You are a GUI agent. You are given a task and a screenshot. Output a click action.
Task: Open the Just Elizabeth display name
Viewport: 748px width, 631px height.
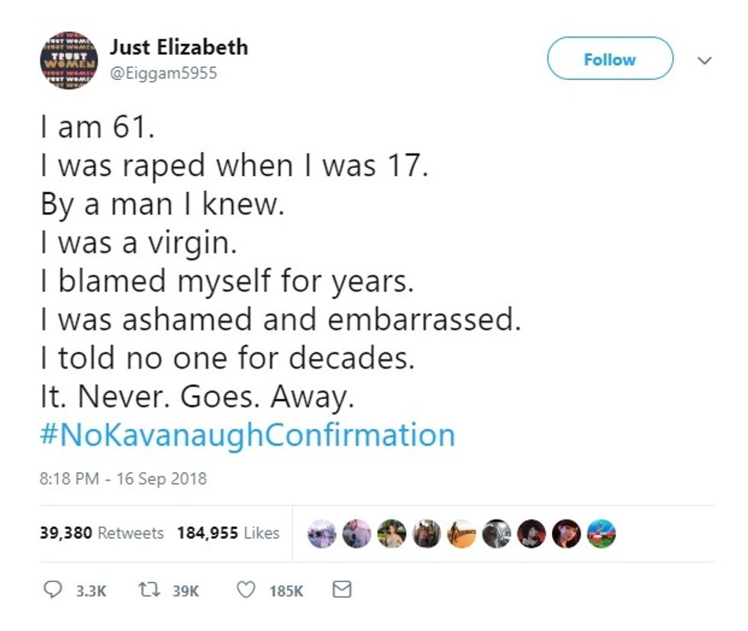(x=179, y=47)
